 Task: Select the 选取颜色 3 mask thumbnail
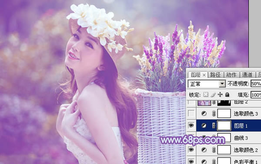click(x=224, y=113)
